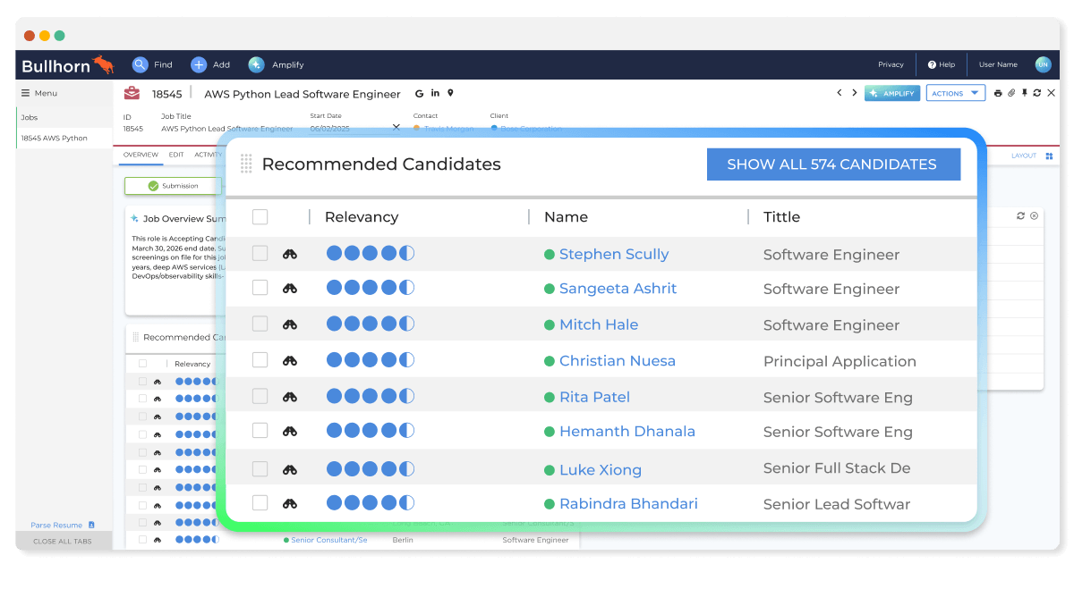
Task: Click binoculars icon for Rita Patel
Action: click(x=290, y=396)
